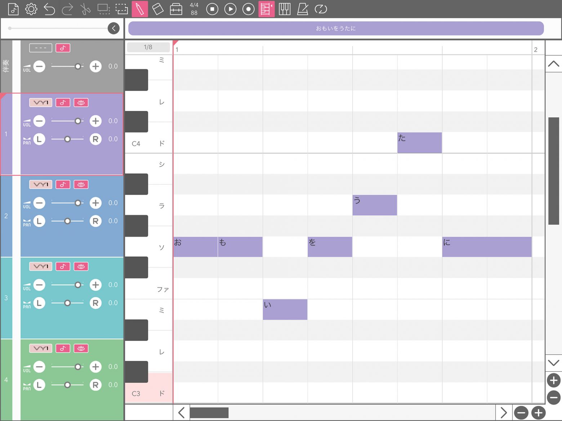Toggle the pink note button on track 2

(x=63, y=184)
